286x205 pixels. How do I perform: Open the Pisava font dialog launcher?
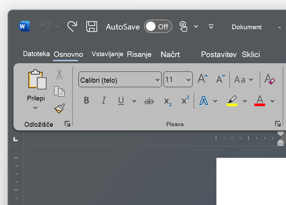pyautogui.click(x=278, y=124)
